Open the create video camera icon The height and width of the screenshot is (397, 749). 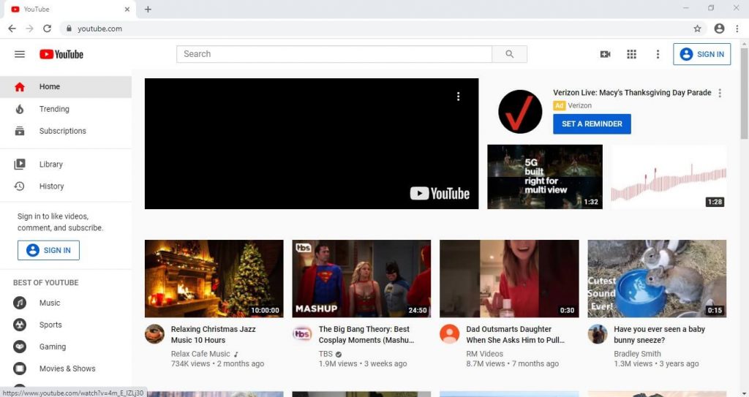(x=605, y=54)
